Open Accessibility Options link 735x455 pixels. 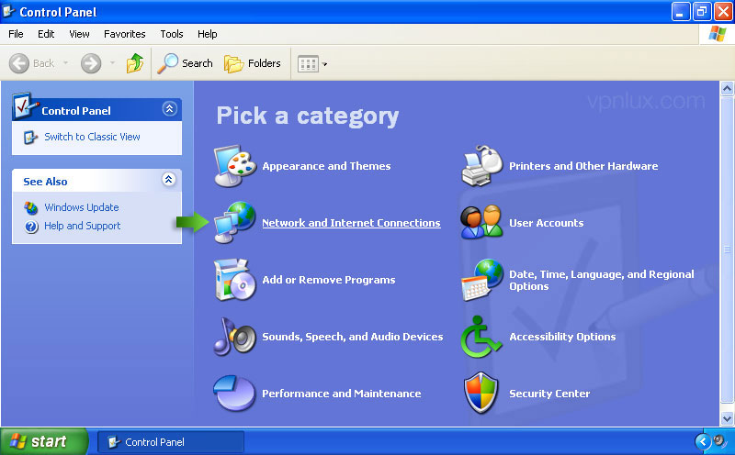pos(562,337)
